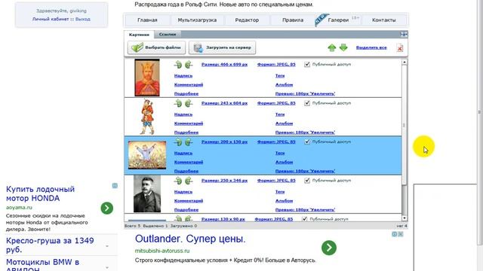483x271 pixels.
Task: Toggle public access in the bottom partial row
Action: [305, 219]
